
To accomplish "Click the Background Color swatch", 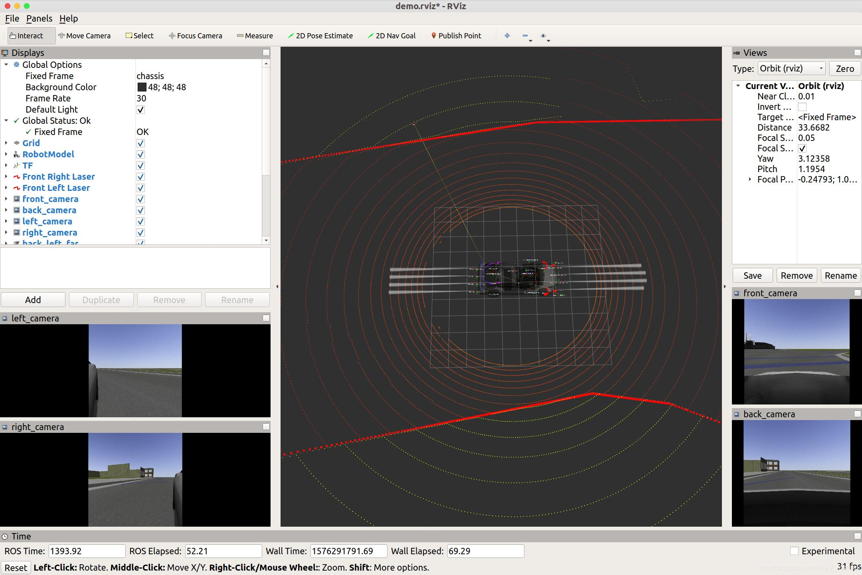I will pos(142,87).
